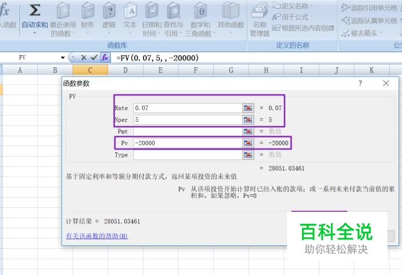Click the Nper input field

click(x=188, y=120)
